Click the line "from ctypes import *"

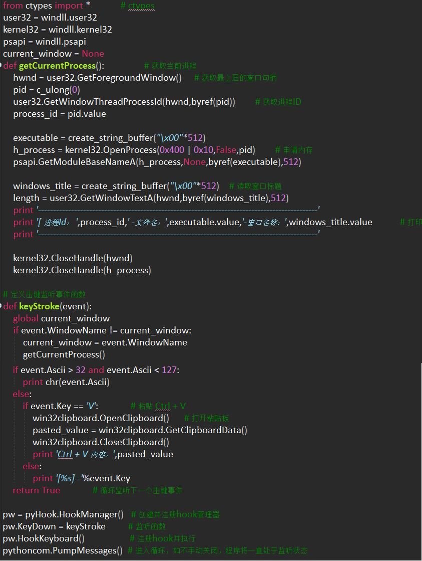47,6
